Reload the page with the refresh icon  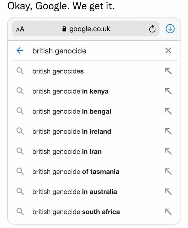coord(152,29)
